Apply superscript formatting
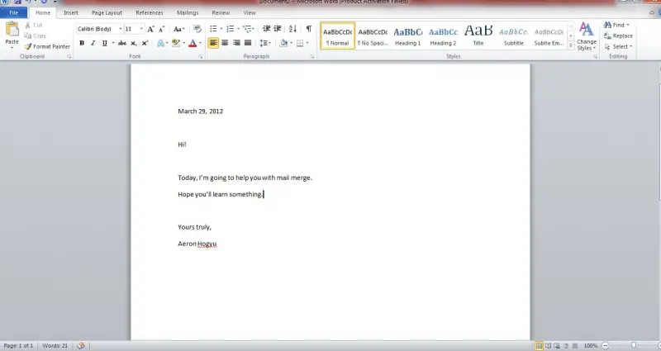The width and height of the screenshot is (661, 351). [x=145, y=43]
